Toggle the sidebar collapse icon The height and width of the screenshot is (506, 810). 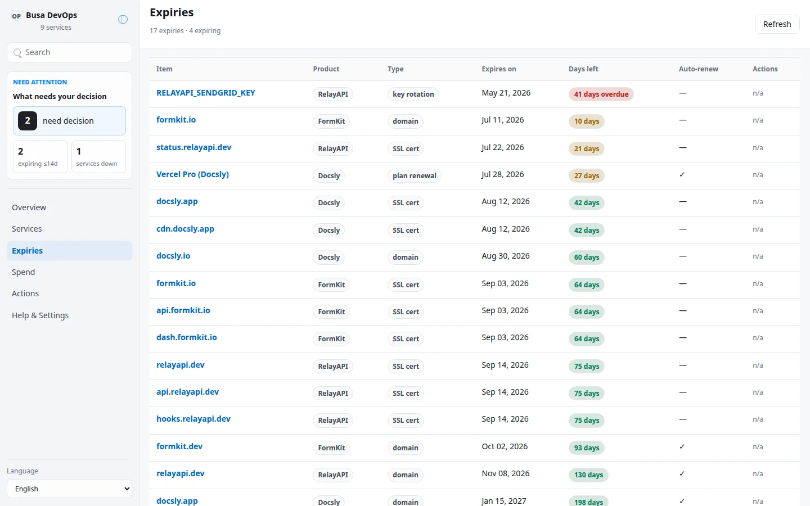123,20
